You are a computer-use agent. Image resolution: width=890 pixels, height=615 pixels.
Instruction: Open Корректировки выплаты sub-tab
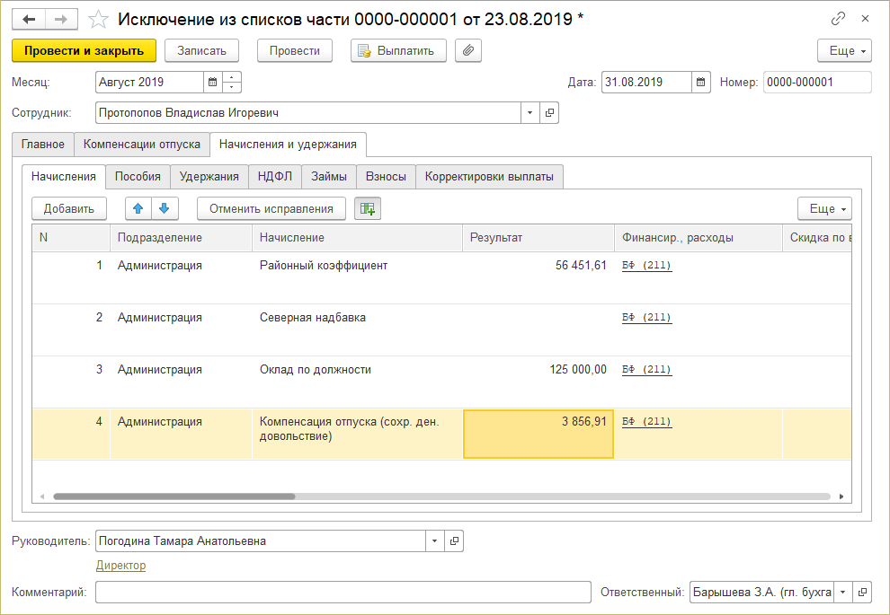[489, 176]
